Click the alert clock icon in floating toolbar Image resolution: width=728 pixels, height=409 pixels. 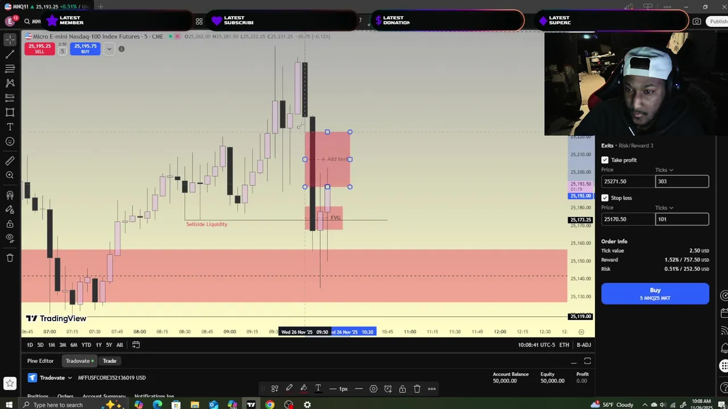[388, 389]
